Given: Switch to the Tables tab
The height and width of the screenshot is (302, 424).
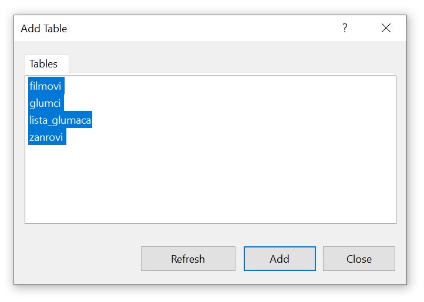Looking at the screenshot, I should [x=44, y=64].
